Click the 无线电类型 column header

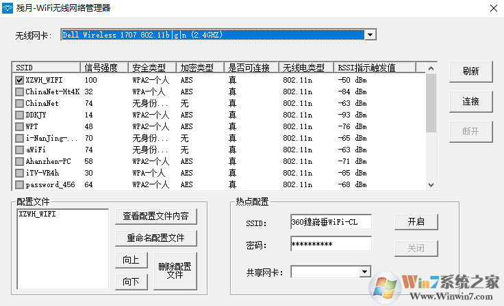coord(306,68)
